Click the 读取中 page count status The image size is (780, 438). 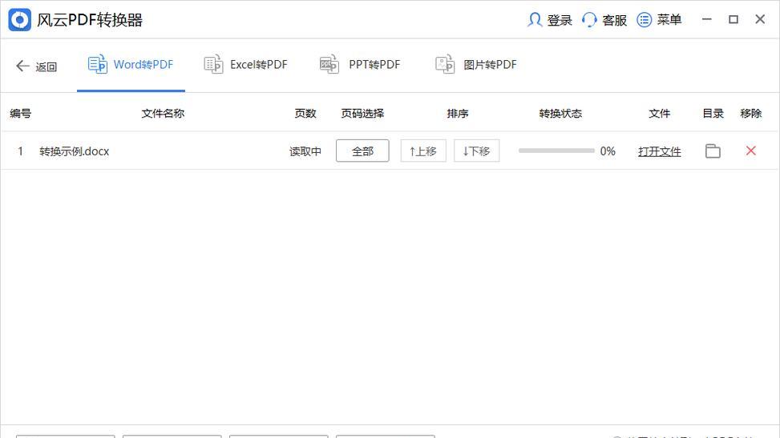(305, 151)
